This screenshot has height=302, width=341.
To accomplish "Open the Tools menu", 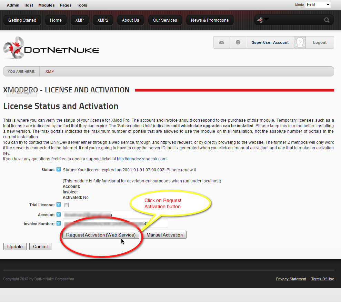I will (x=82, y=5).
